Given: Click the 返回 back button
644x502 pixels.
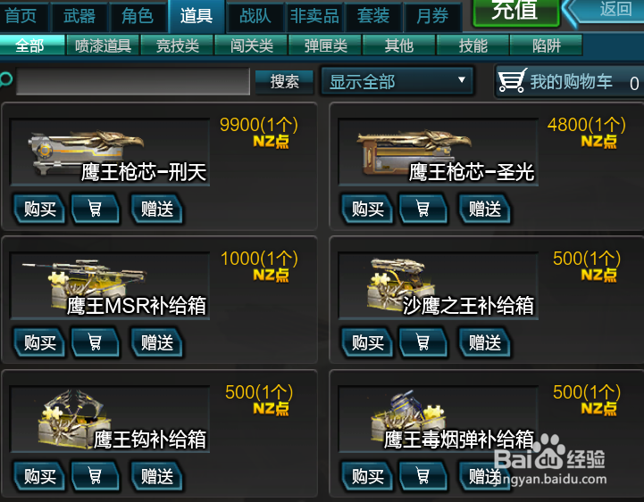Looking at the screenshot, I should [x=606, y=11].
